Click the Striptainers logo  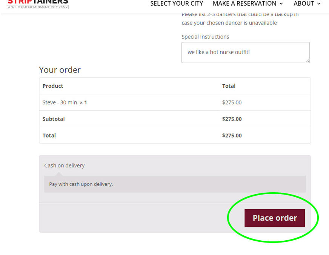coord(38,4)
